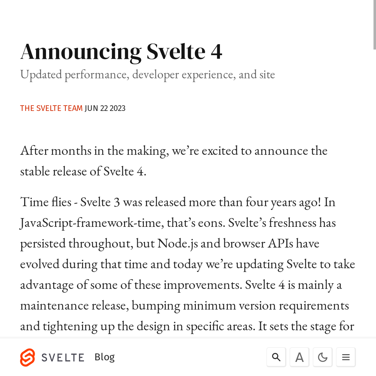Image resolution: width=376 pixels, height=376 pixels.
Task: Click the Announcing Svelte 4 heading
Action: (121, 51)
